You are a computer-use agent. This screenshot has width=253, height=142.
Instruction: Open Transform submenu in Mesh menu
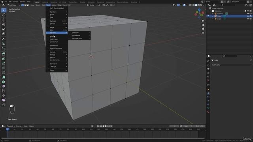(57, 12)
